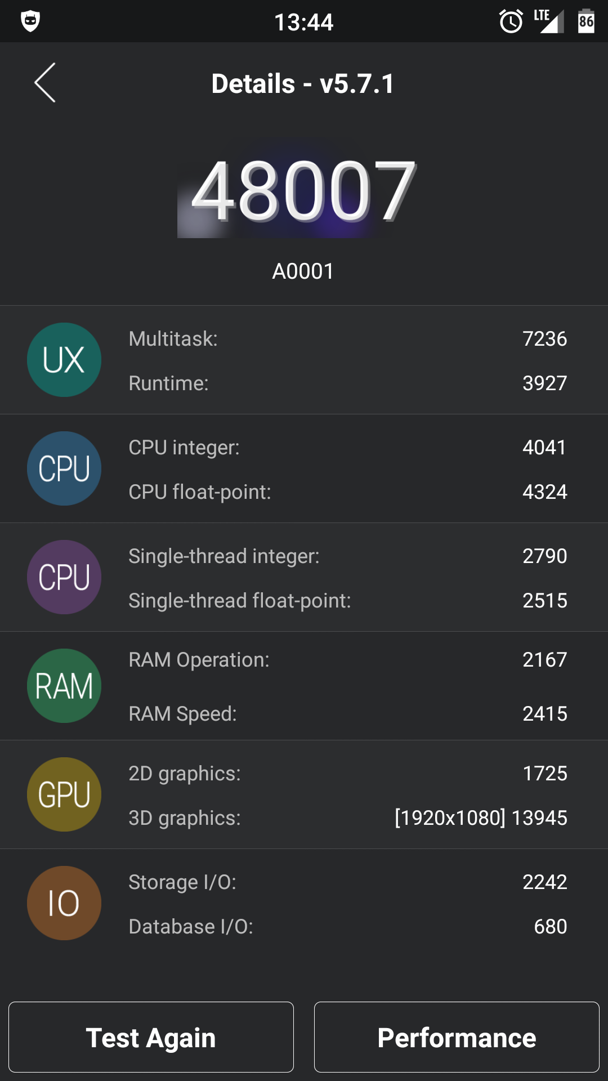Tap the device model A0001 label
Screen dimensions: 608x1081
click(303, 271)
